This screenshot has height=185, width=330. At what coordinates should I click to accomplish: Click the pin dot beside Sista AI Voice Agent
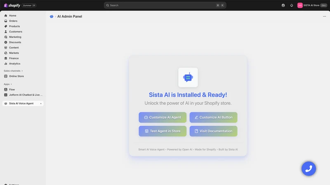tap(41, 104)
